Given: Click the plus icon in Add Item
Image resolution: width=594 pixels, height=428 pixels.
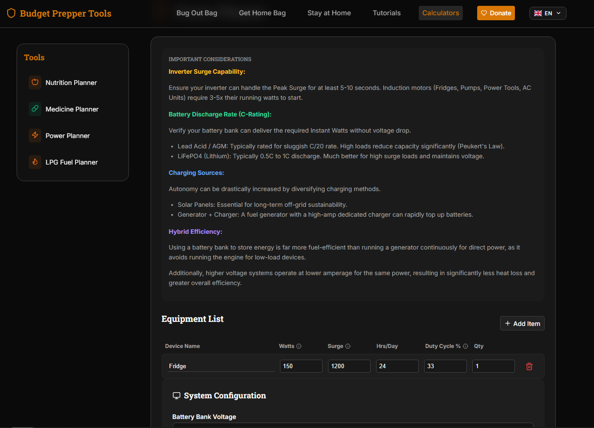Looking at the screenshot, I should 508,323.
